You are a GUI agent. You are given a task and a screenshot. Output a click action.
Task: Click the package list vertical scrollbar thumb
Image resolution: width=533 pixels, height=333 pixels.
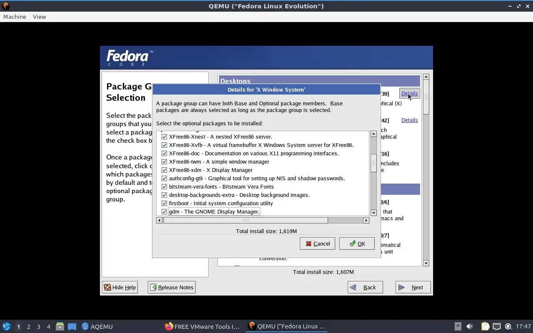tap(374, 163)
